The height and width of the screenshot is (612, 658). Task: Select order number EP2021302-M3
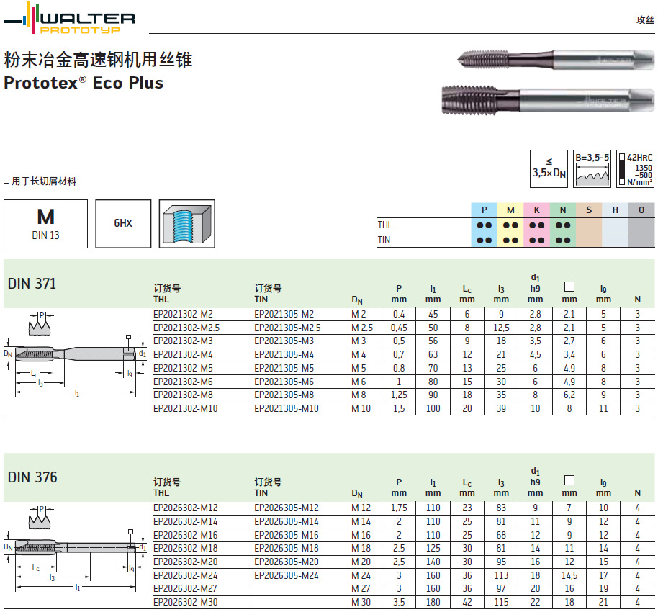pyautogui.click(x=183, y=341)
